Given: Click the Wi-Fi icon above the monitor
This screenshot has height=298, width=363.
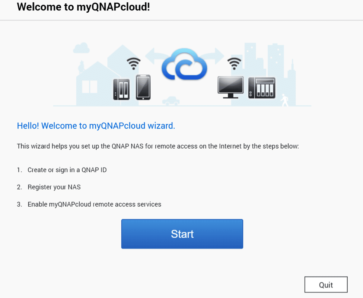Looking at the screenshot, I should pyautogui.click(x=234, y=64).
